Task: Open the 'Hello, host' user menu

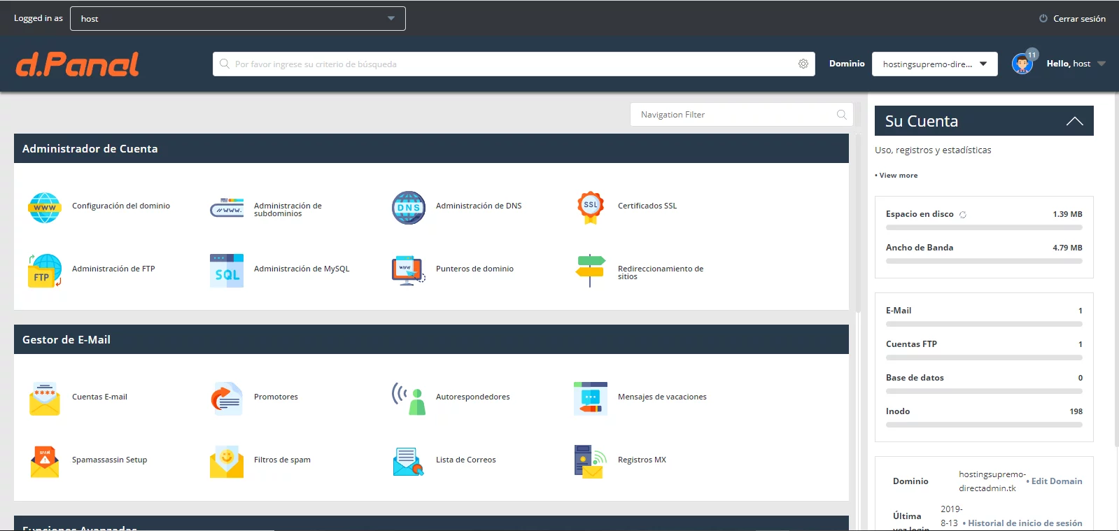Action: [1076, 64]
